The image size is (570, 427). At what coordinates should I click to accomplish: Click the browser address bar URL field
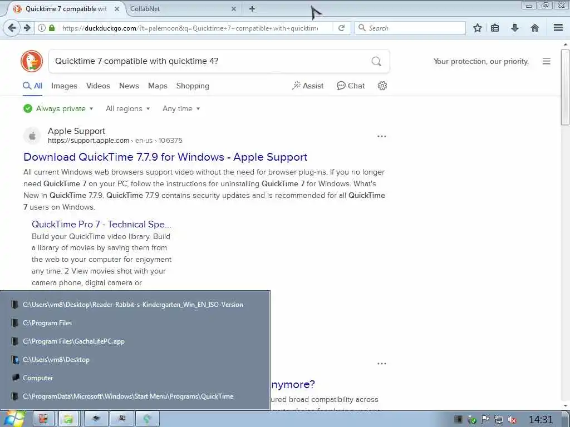(x=191, y=28)
